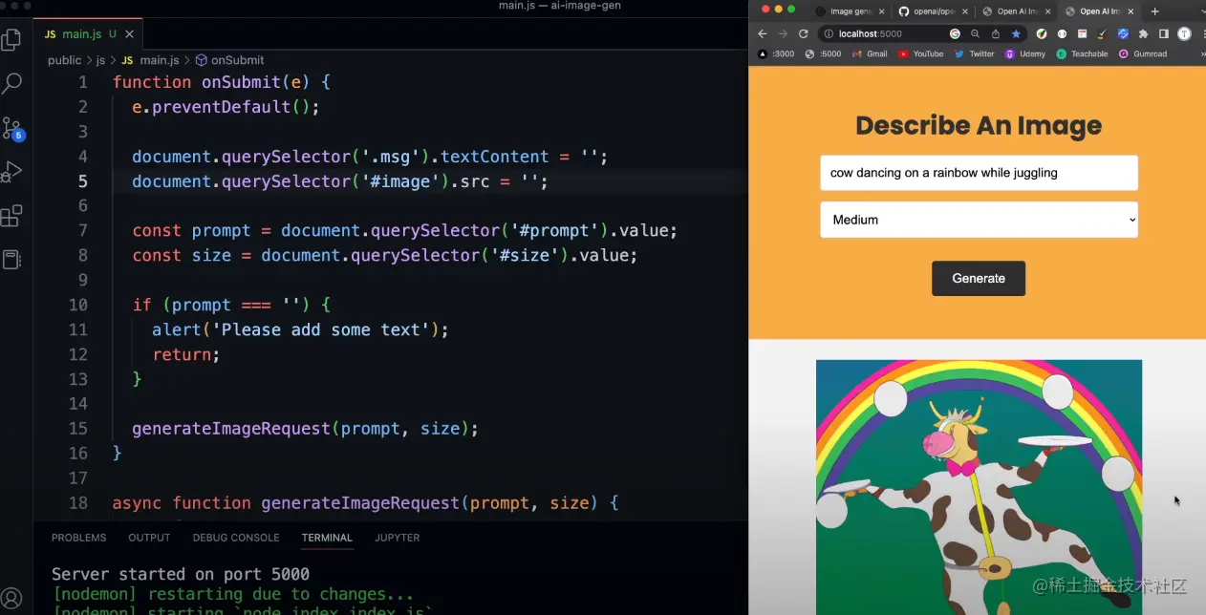Open the Accounts icon in activity bar
This screenshot has height=615, width=1206.
(x=11, y=599)
